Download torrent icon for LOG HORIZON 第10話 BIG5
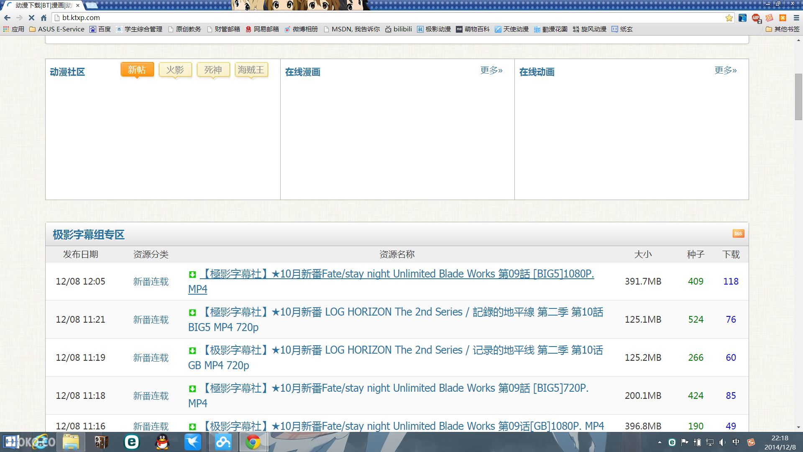 (x=192, y=313)
